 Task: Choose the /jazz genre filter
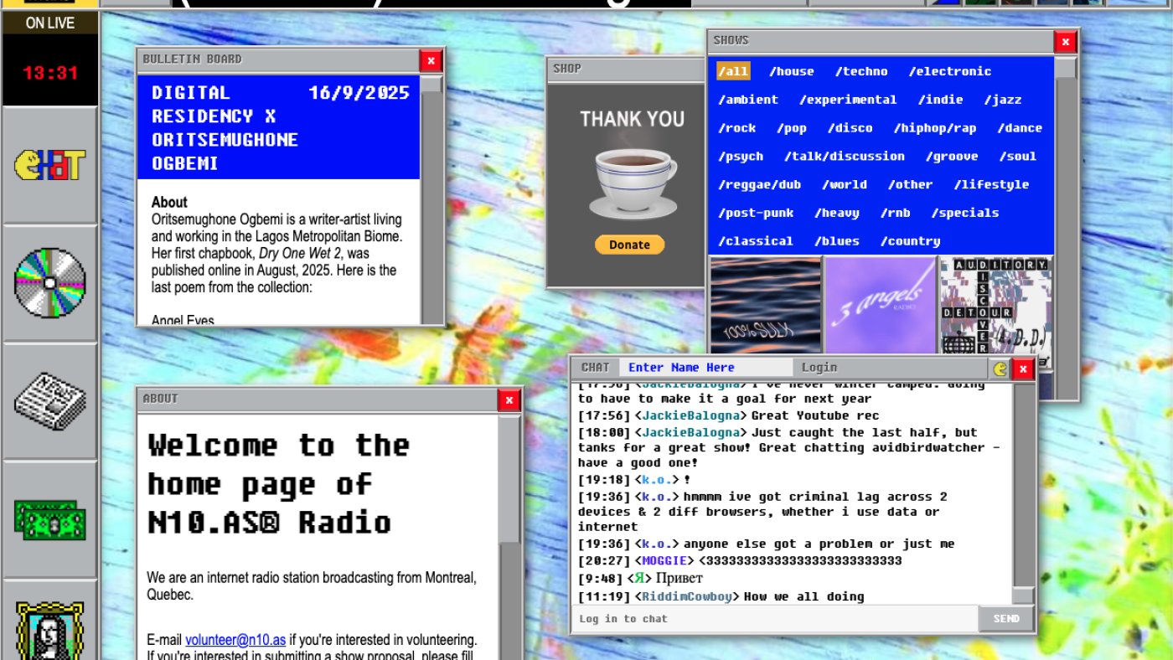[1002, 100]
